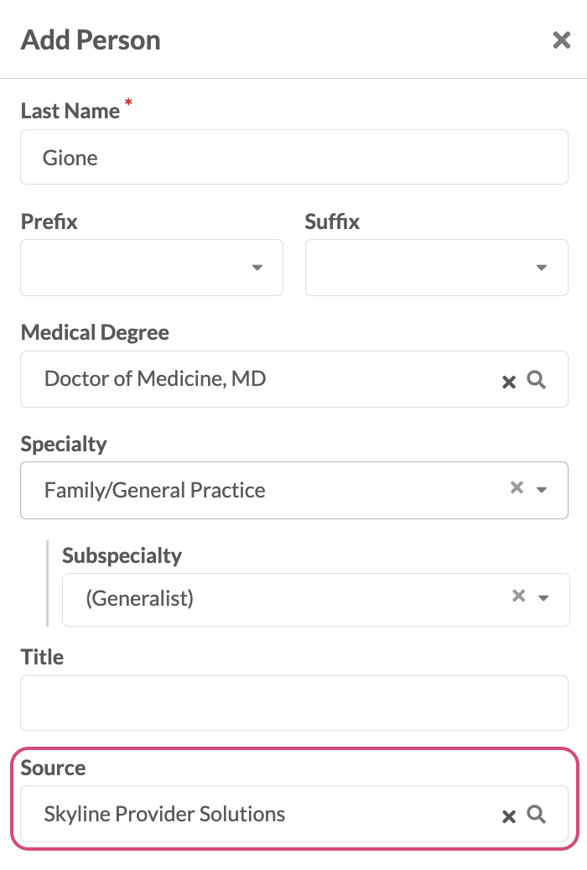Expand the Specialty dropdown arrow

click(x=542, y=490)
